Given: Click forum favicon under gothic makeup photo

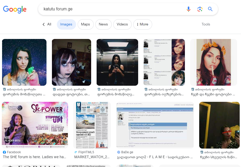Looking at the screenshot, I should point(54,89).
